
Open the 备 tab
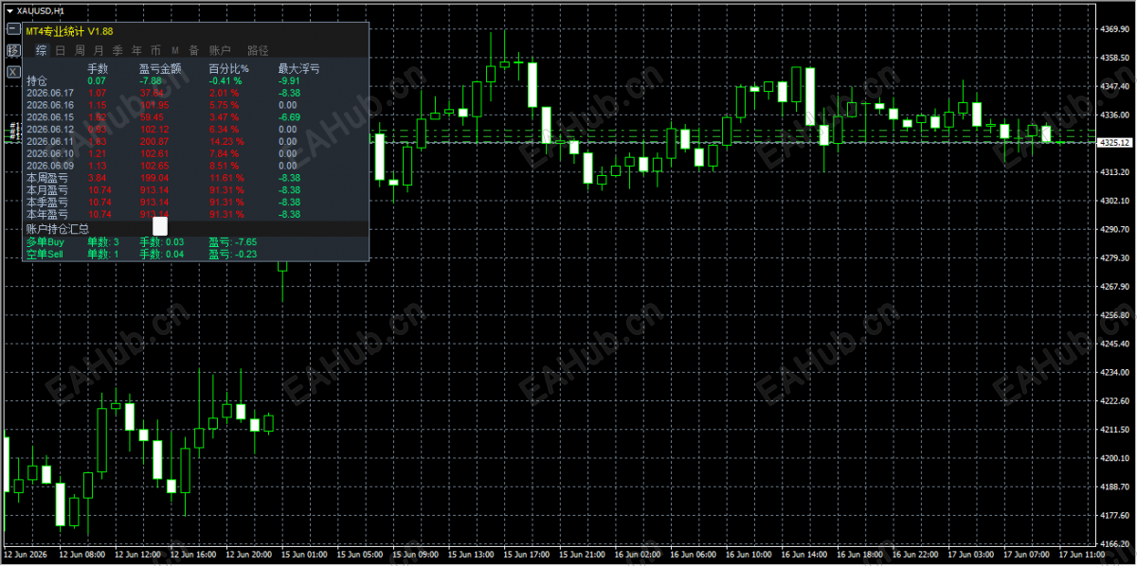193,50
